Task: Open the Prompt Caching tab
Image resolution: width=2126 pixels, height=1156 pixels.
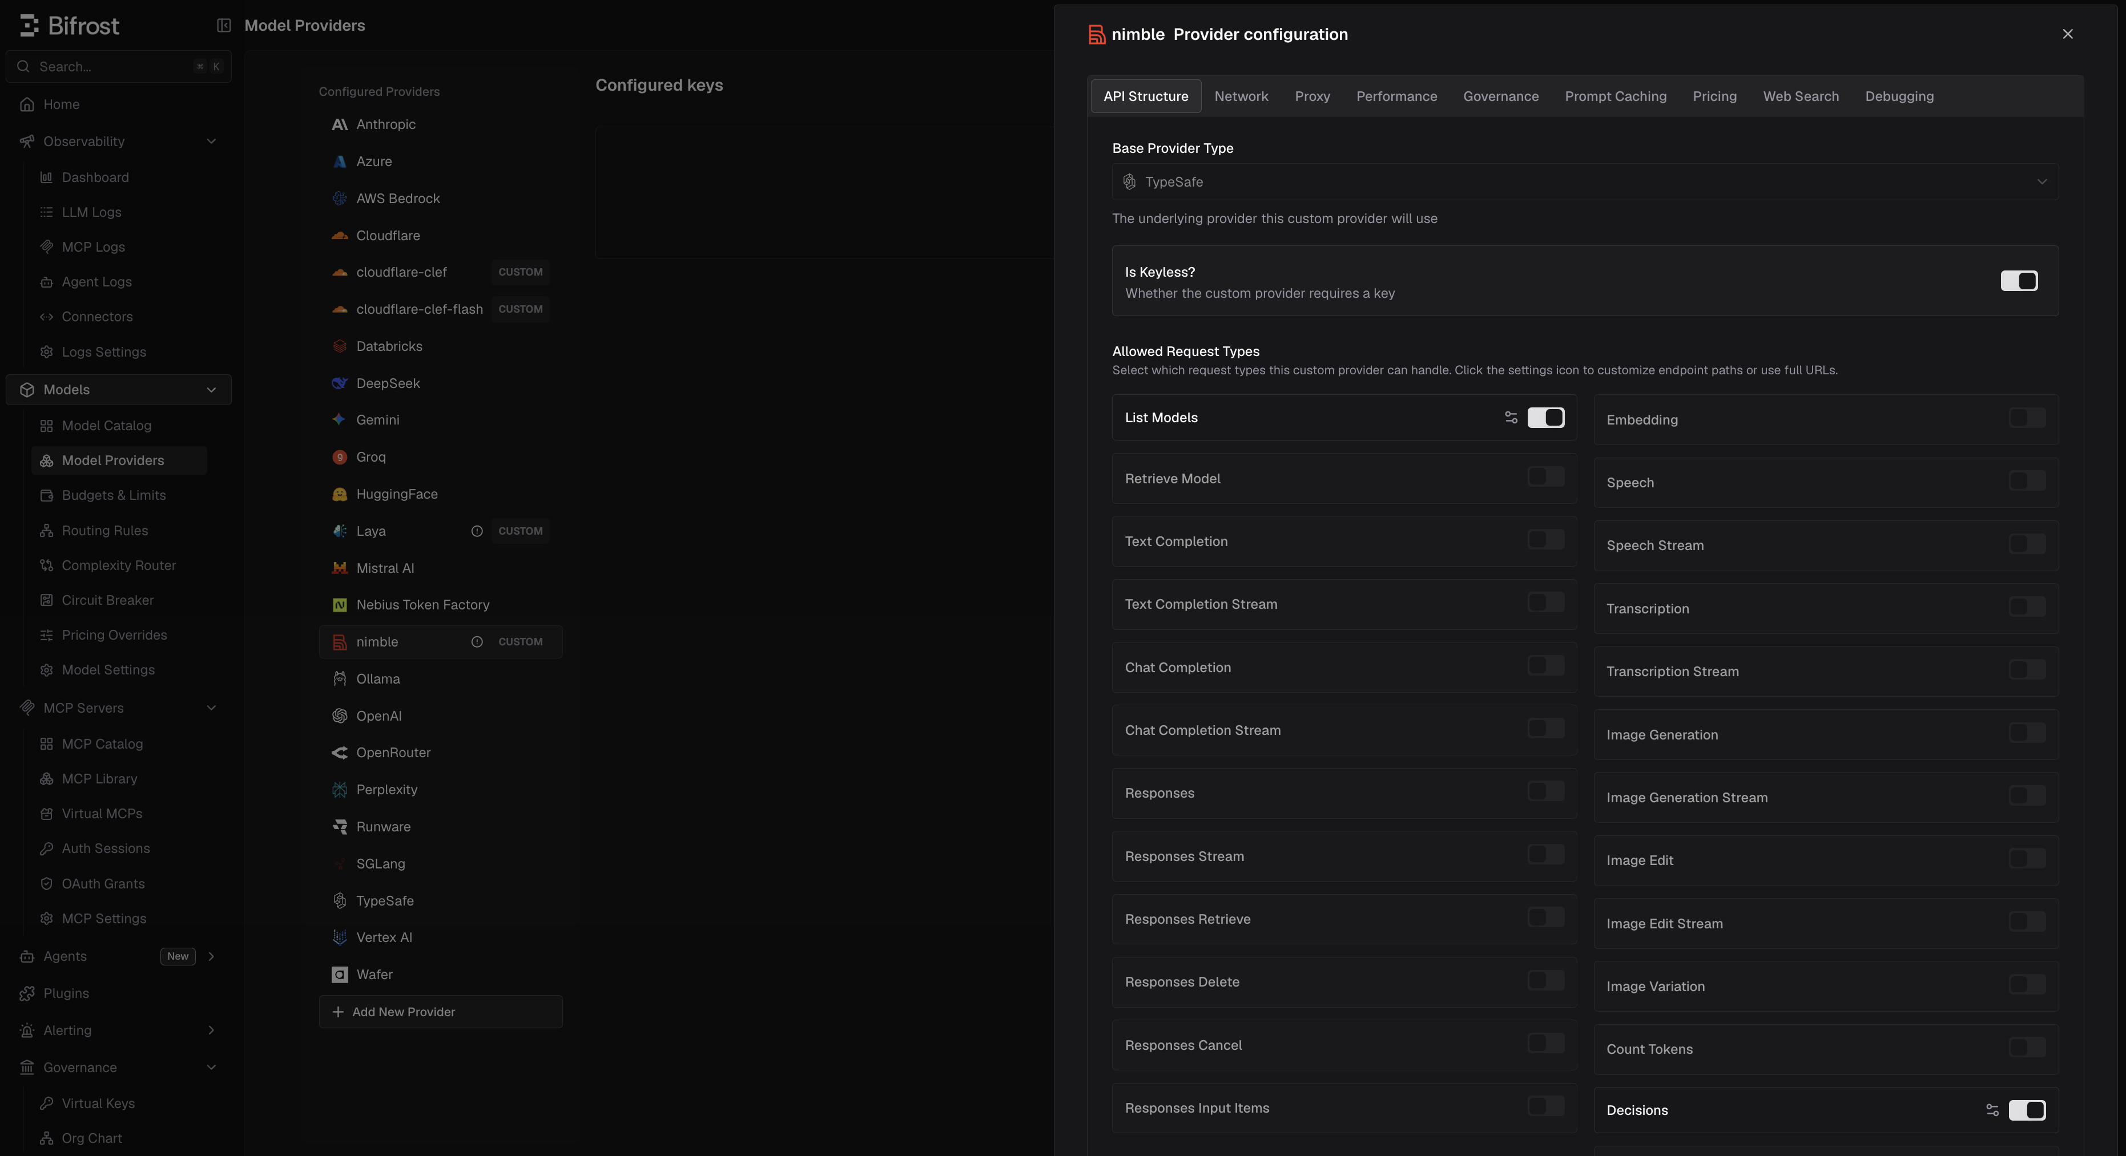Action: click(1615, 96)
